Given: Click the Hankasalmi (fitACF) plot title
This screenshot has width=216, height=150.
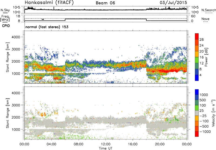Looking at the screenshot, I should tap(49, 3).
